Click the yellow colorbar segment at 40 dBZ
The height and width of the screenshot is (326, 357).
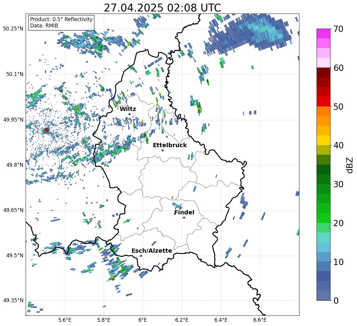(x=324, y=140)
